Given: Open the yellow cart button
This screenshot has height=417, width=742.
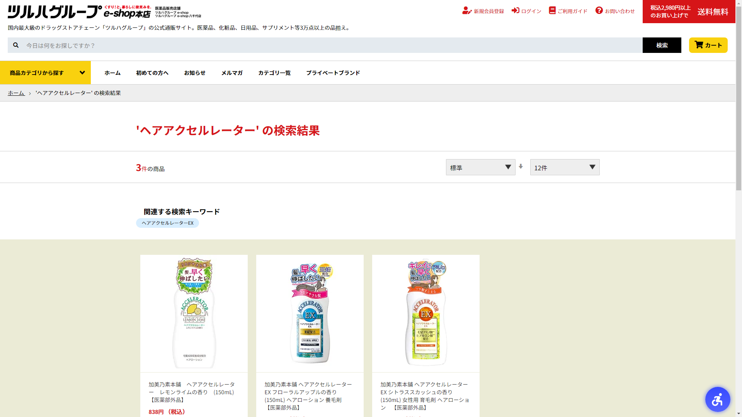Looking at the screenshot, I should [708, 45].
